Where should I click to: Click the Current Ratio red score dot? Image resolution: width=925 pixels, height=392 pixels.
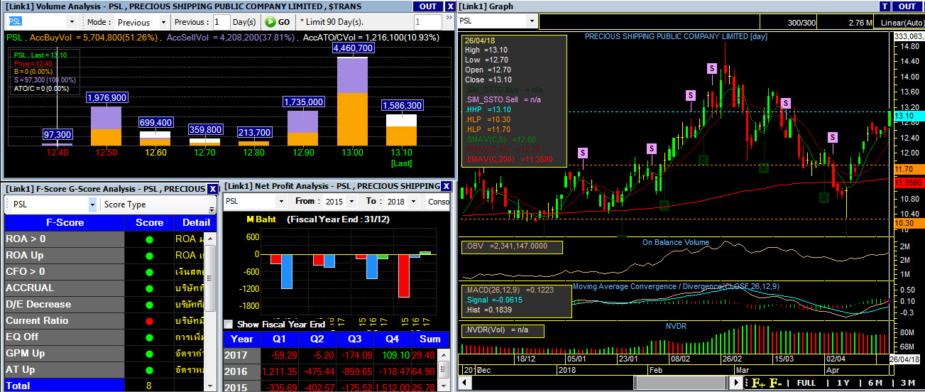pos(150,321)
